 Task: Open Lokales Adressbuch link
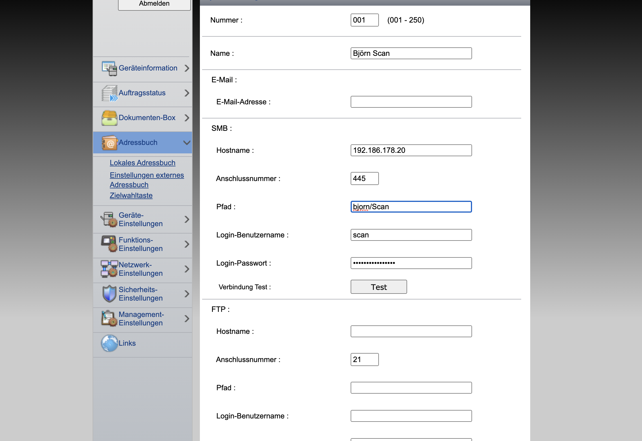(x=142, y=163)
